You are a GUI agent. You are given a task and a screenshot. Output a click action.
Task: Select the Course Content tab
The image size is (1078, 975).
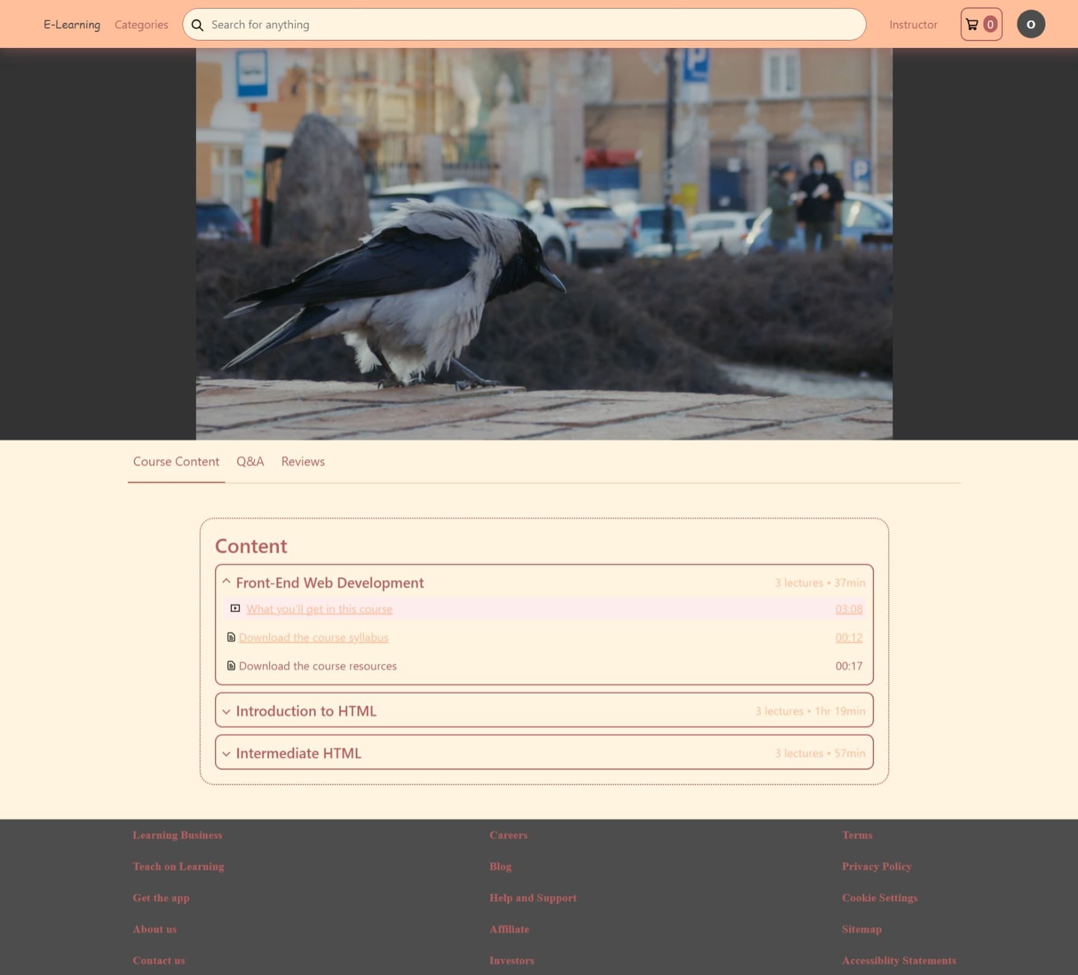176,462
